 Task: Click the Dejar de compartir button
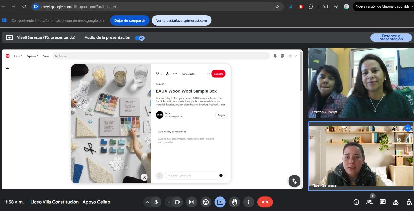point(130,20)
